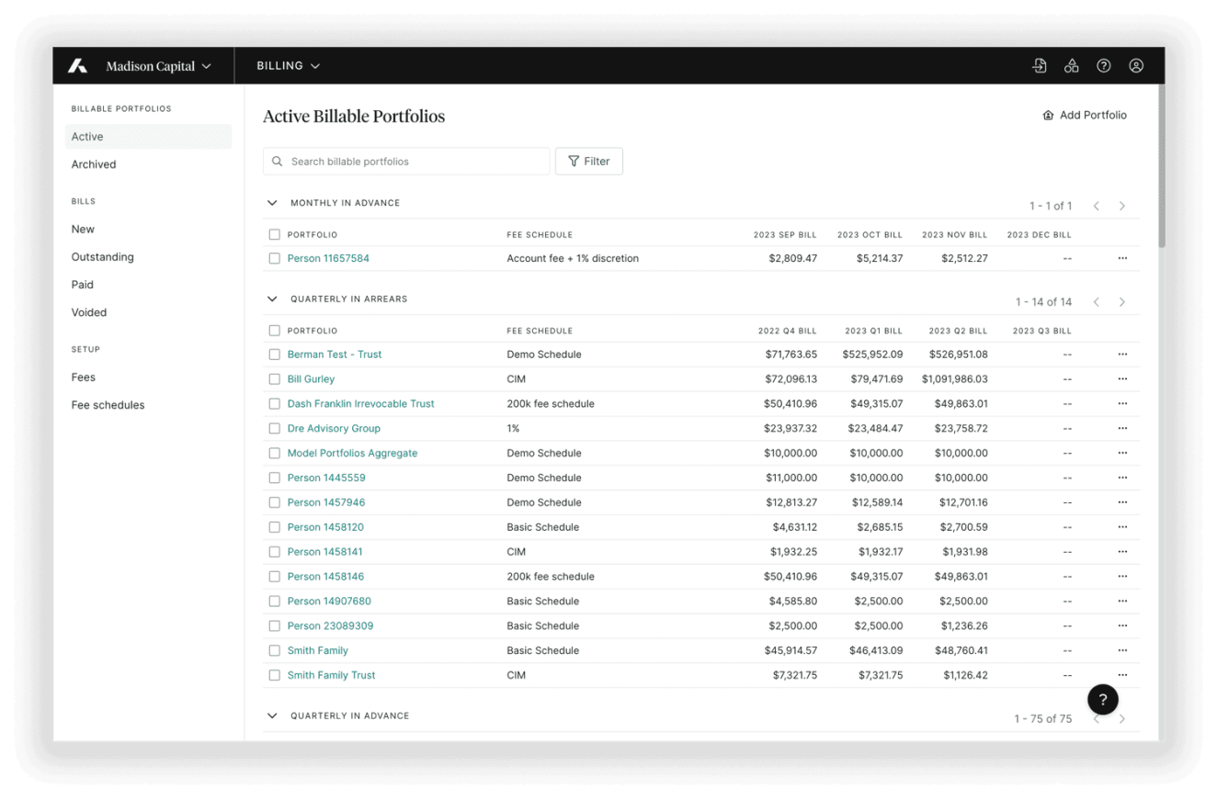
Task: Check the Berman Test - Trust checkbox
Action: (x=274, y=354)
